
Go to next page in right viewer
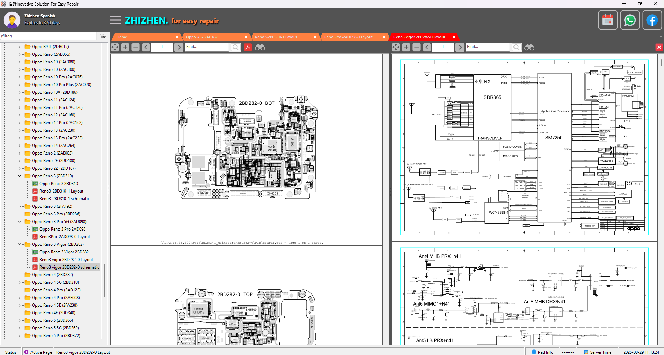460,47
